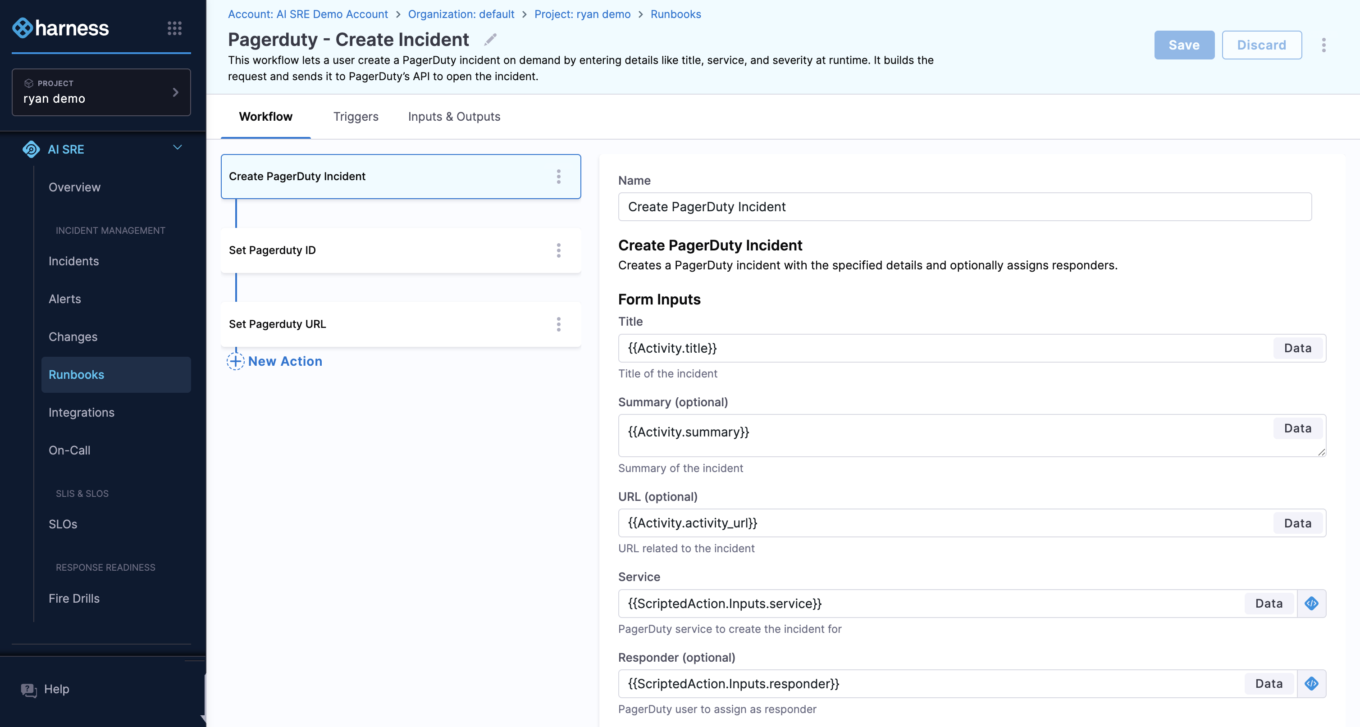Click the "Form Inputs" heading
This screenshot has height=727, width=1360.
(x=659, y=300)
